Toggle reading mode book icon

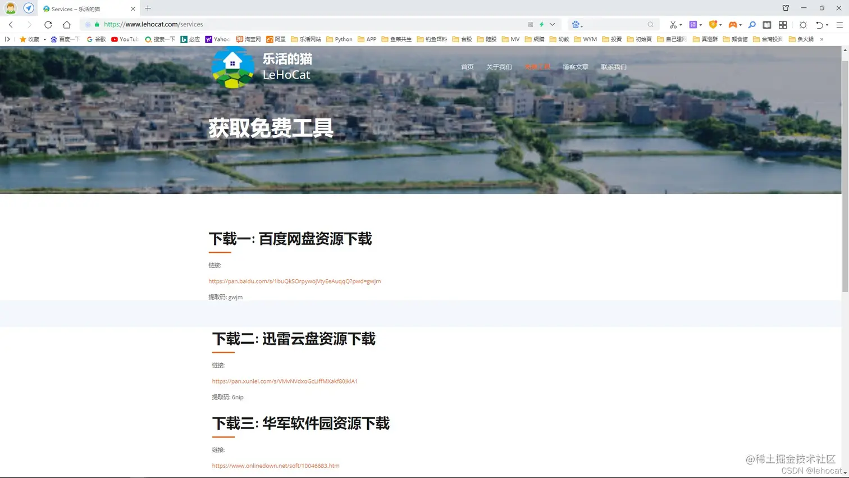[x=767, y=25]
